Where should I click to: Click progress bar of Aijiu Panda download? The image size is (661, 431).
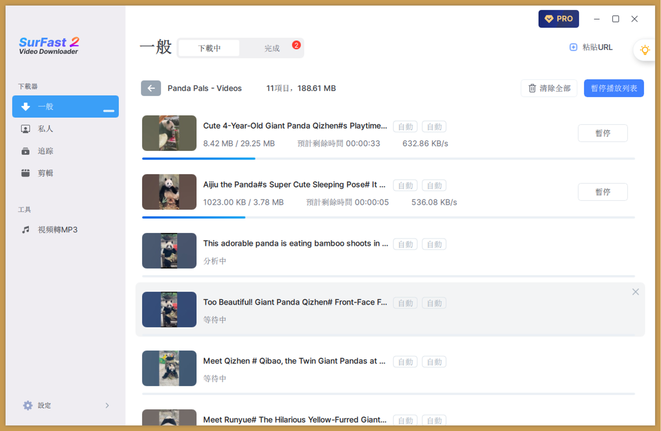tap(388, 217)
